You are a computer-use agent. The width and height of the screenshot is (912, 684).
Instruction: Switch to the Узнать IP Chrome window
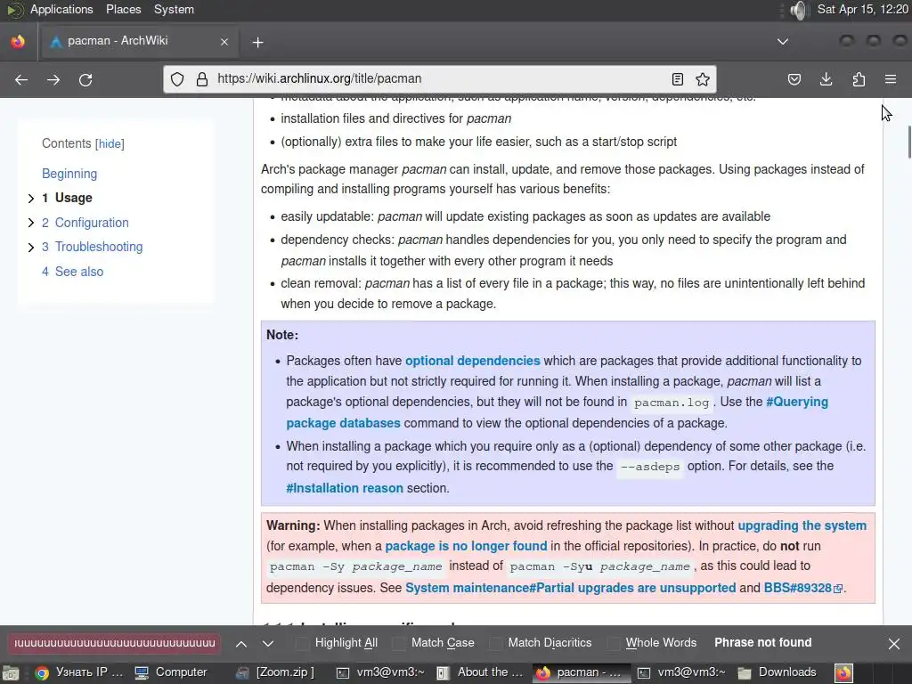tap(78, 672)
